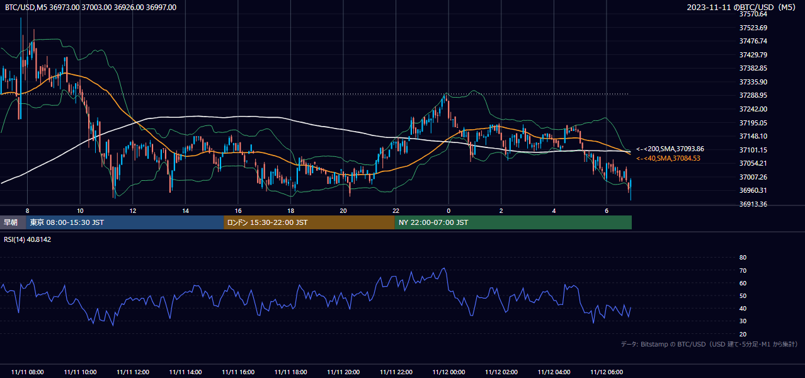Click price axis label 36913.36
Image resolution: width=805 pixels, height=378 pixels.
(753, 204)
